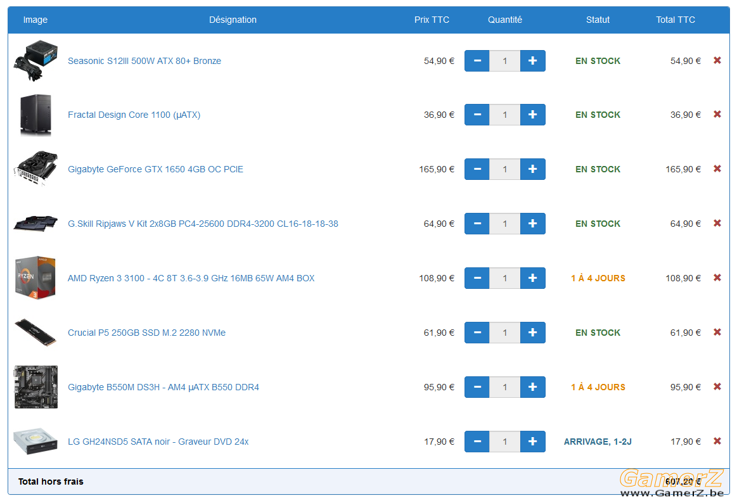The width and height of the screenshot is (737, 503).
Task: Click the Total TTC column header
Action: pyautogui.click(x=676, y=20)
